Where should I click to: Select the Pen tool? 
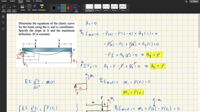pyautogui.click(x=29, y=7)
